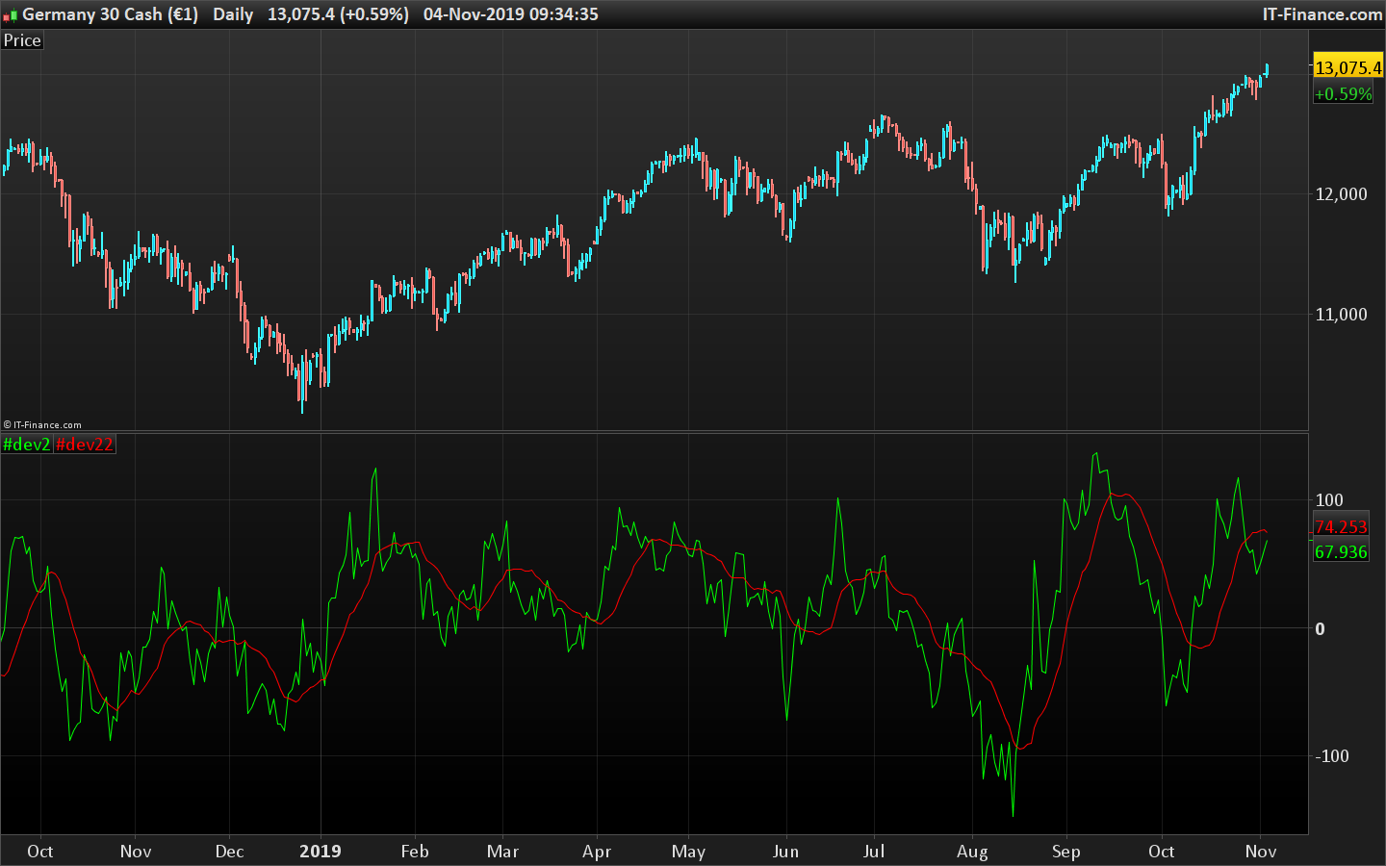This screenshot has height=866, width=1386.
Task: Click the small chart icon beside Germany 30 Cash
Action: click(11, 14)
